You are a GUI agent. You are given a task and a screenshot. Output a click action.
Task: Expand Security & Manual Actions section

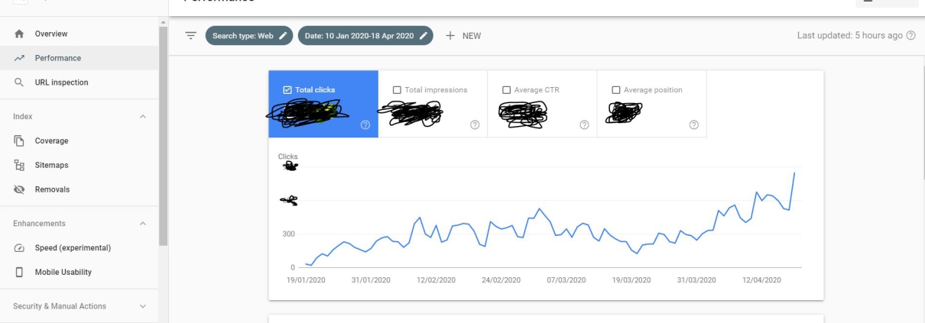tap(143, 307)
